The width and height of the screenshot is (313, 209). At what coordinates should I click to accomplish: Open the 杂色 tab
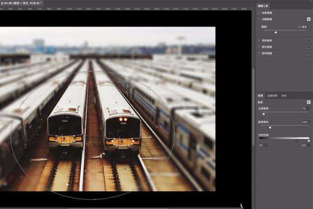[x=284, y=96]
